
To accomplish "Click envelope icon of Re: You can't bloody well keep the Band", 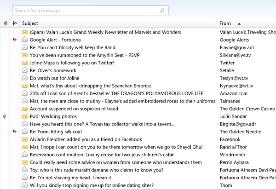I will point(25,47).
